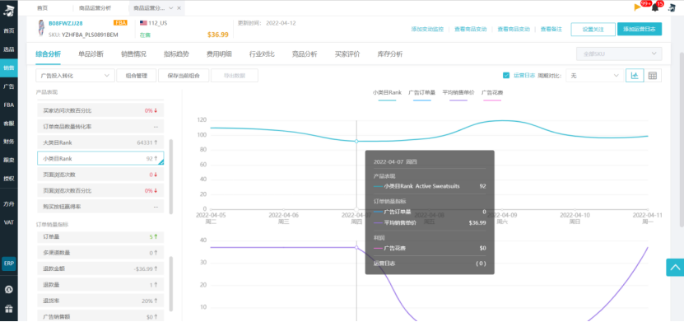Open the 广告投入转化 combination dropdown

75,76
